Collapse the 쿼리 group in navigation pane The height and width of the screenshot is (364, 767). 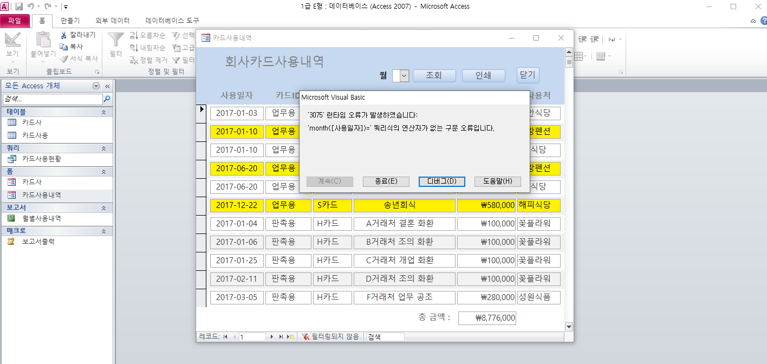click(x=103, y=148)
